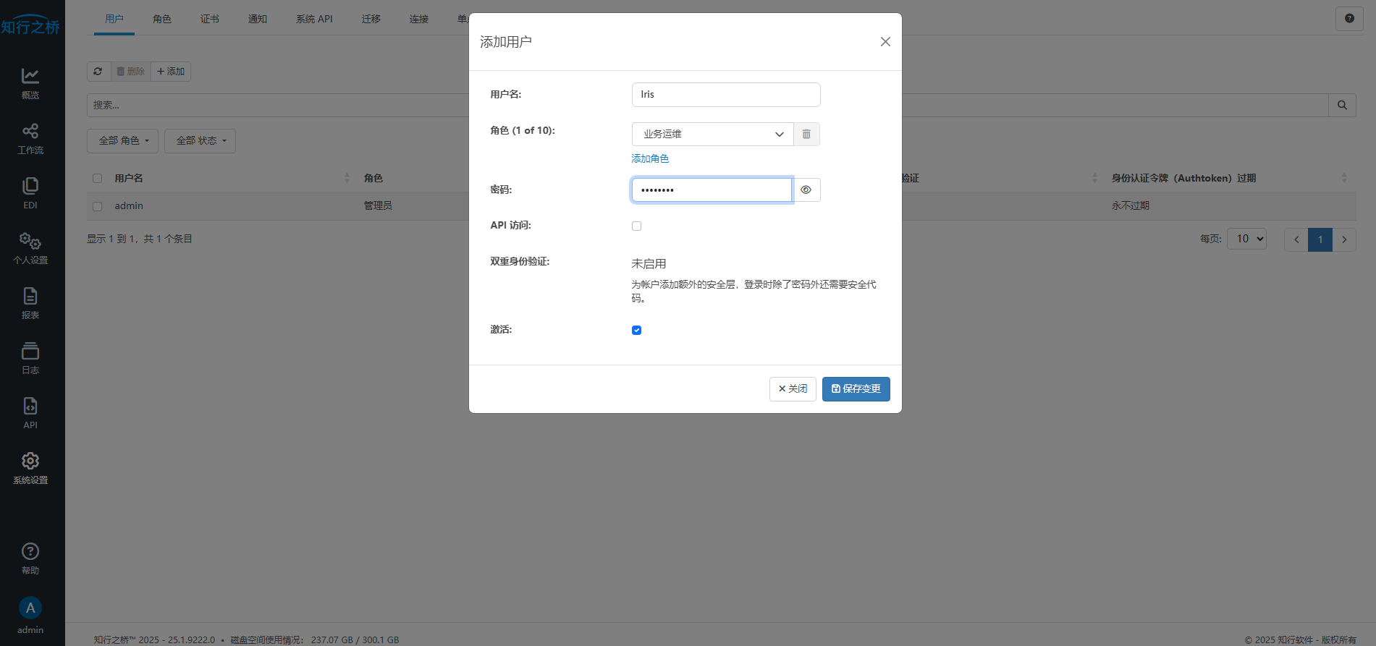Open the 工作流 workflow sidebar icon

tap(30, 138)
